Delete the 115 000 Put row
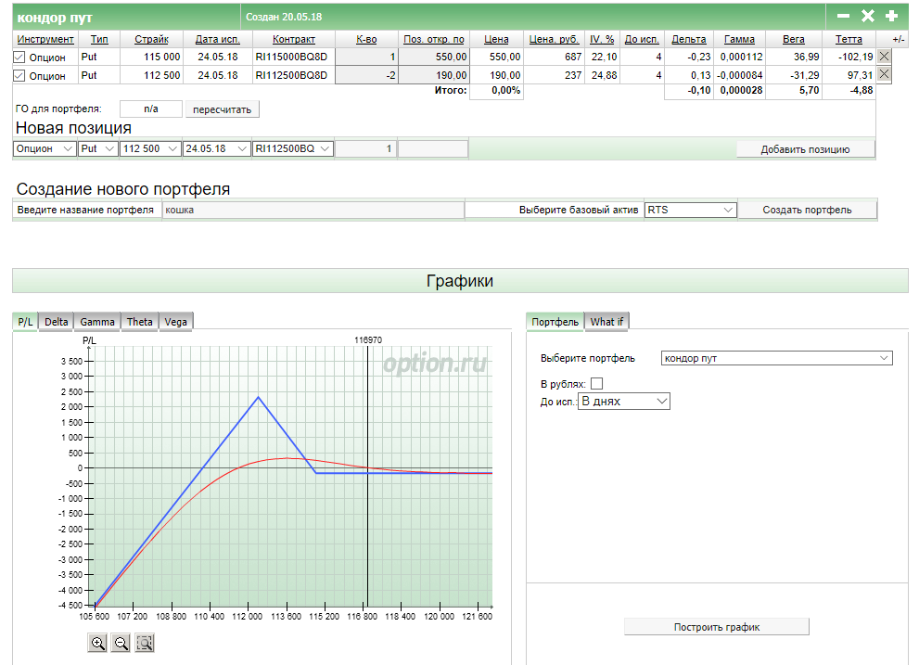Image resolution: width=919 pixels, height=665 pixels. [x=884, y=57]
